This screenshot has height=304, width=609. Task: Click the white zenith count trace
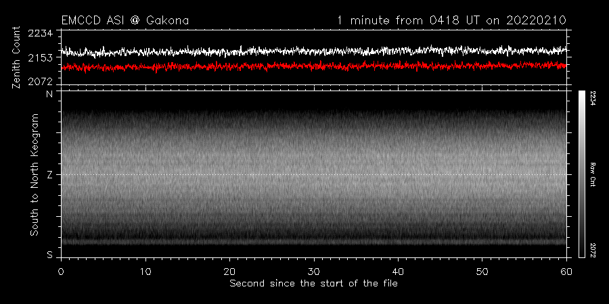coord(314,51)
